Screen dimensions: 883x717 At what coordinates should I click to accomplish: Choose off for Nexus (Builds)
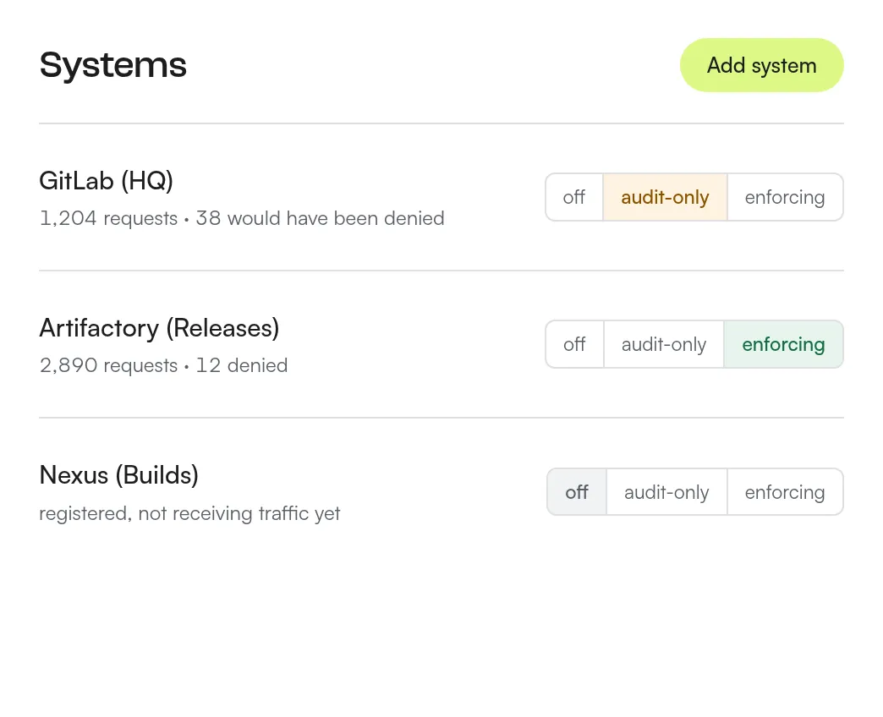pos(577,492)
